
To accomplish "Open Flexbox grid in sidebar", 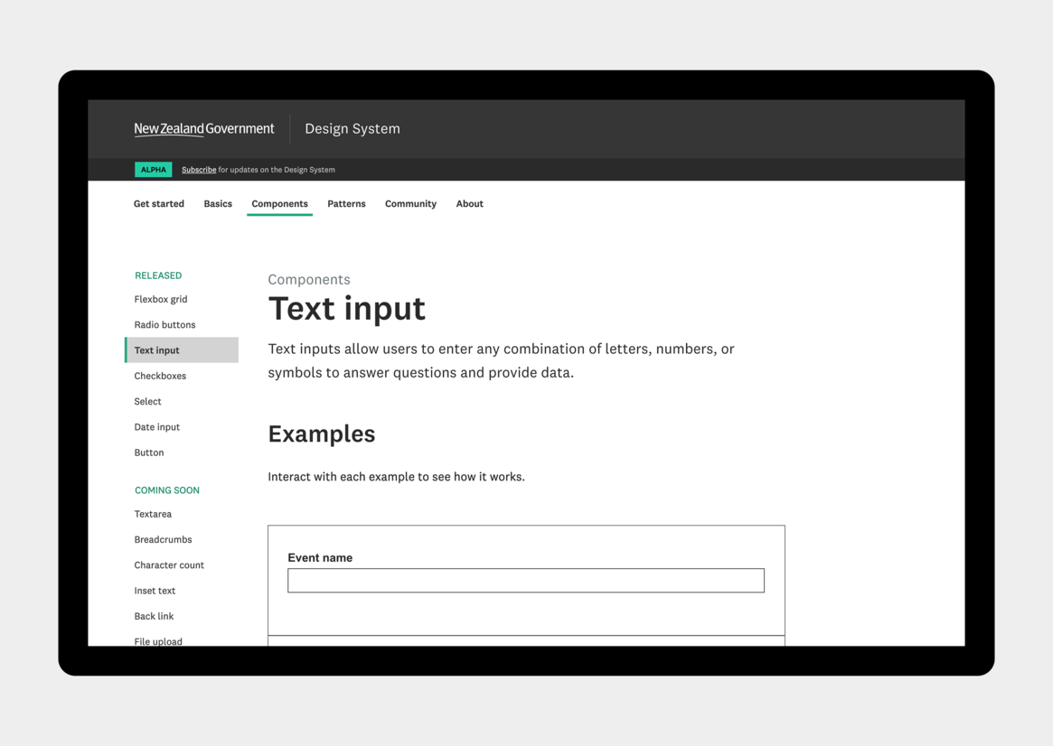I will point(161,300).
